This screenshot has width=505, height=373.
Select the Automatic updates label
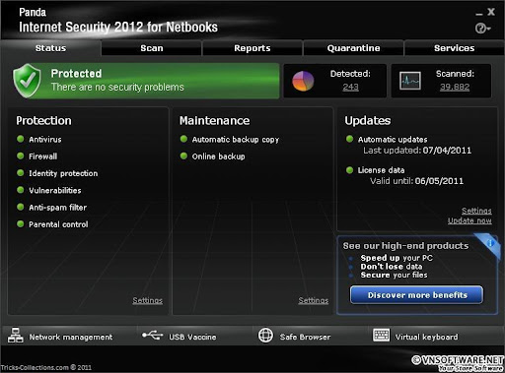(393, 140)
